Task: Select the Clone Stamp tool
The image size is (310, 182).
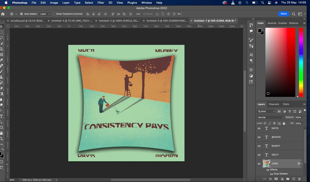Action: click(x=1, y=77)
